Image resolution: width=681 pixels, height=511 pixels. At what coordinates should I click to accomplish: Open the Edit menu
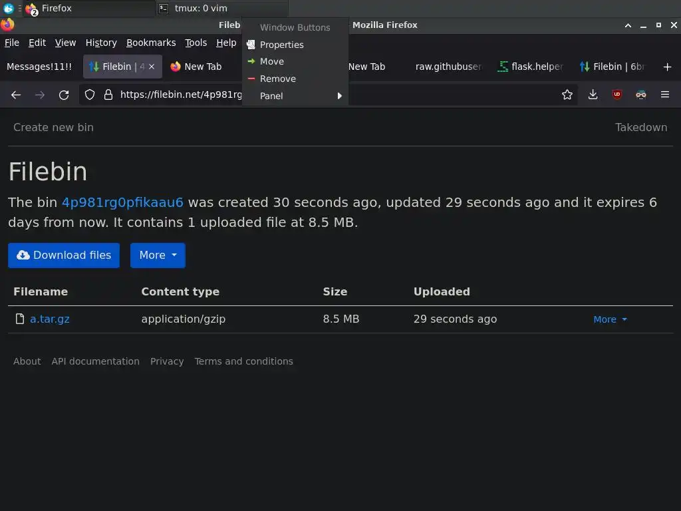pos(37,43)
